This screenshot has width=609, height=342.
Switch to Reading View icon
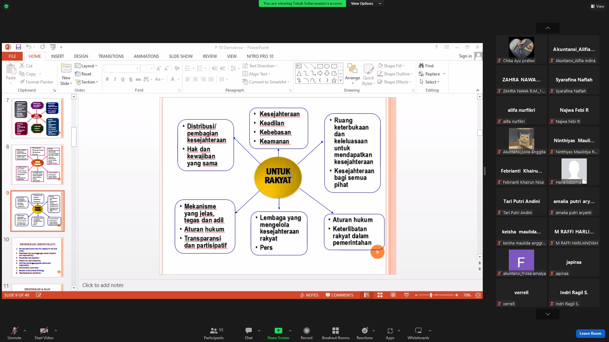[x=393, y=295]
